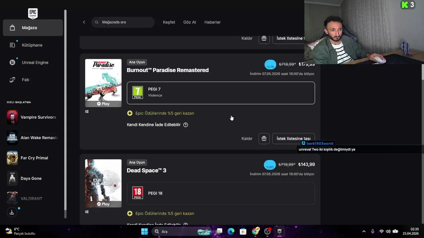Click Epic Ödülleri coin icon for Burnout
Viewport: 424px width, 238px height.
point(130,113)
